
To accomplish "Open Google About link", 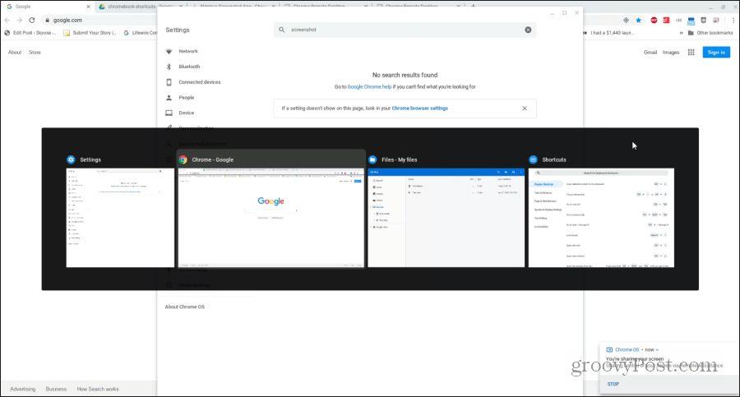I will pos(15,53).
